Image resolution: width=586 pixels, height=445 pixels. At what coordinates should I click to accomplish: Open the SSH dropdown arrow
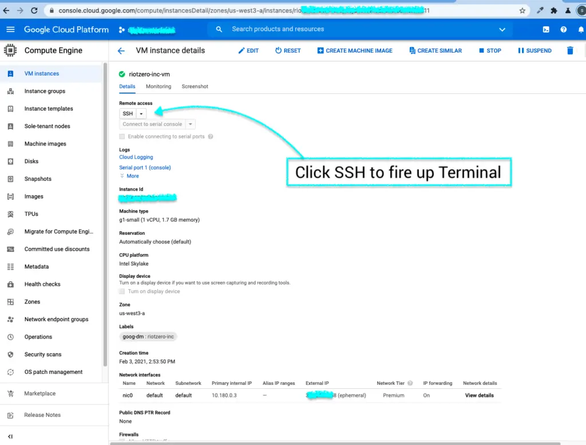click(x=141, y=113)
